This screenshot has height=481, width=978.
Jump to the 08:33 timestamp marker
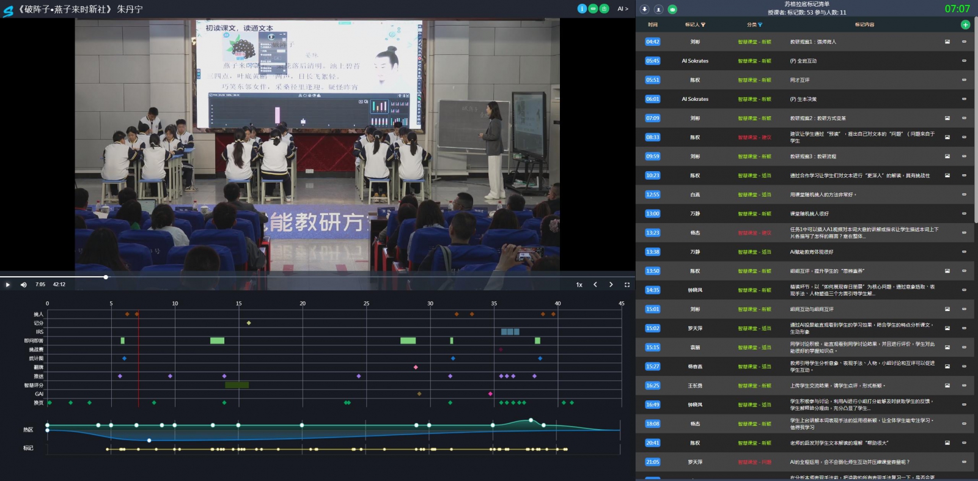[x=652, y=138]
